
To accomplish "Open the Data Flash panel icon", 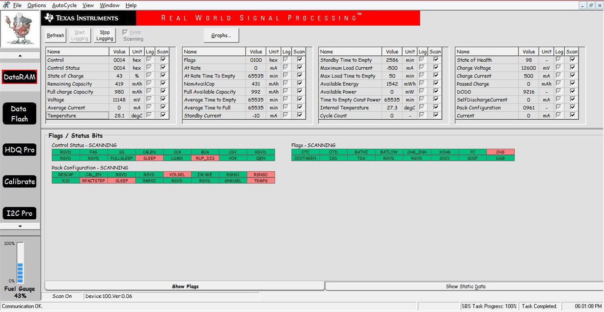I will [x=20, y=114].
